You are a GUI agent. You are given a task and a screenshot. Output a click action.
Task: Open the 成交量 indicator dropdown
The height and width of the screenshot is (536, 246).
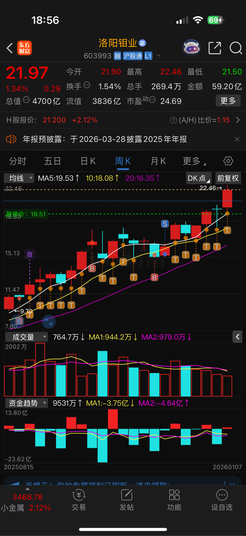tap(26, 337)
